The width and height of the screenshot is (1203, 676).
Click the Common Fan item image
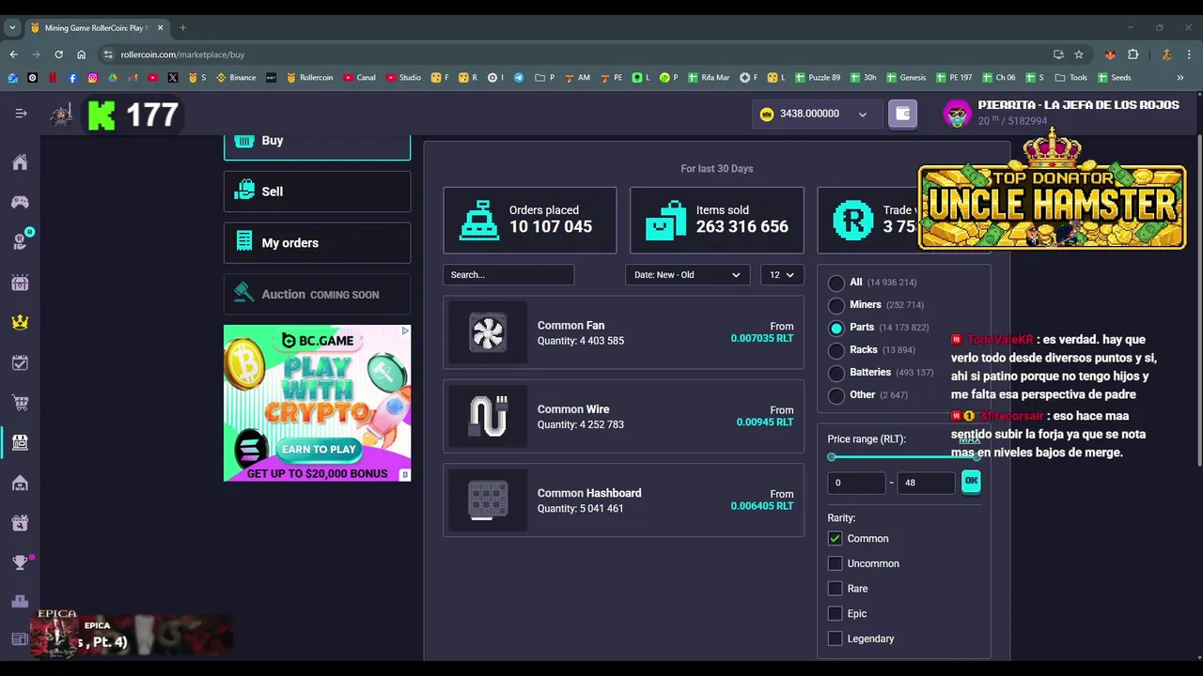[488, 332]
